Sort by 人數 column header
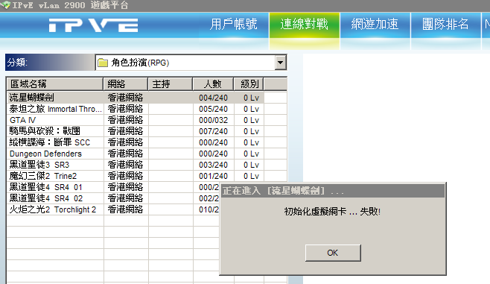The height and width of the screenshot is (284, 490). click(x=213, y=83)
